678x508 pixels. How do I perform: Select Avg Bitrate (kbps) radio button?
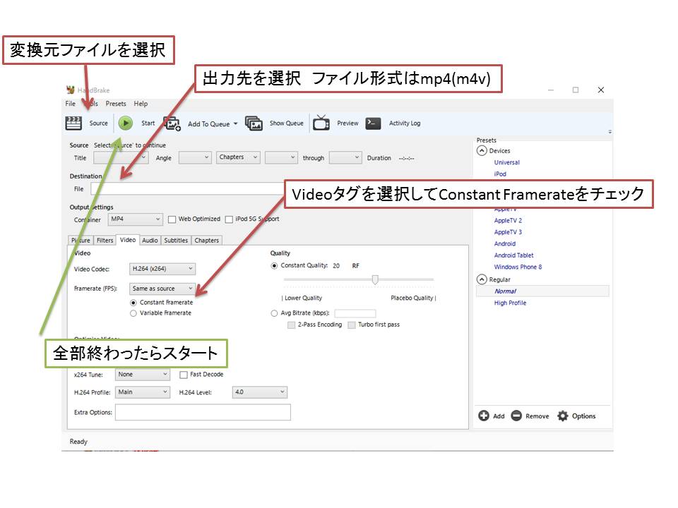pos(274,313)
